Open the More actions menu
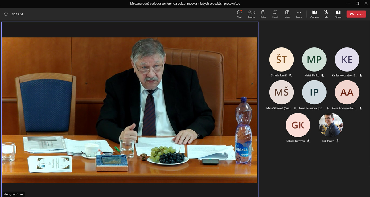Image resolution: width=370 pixels, height=197 pixels. coord(299,14)
